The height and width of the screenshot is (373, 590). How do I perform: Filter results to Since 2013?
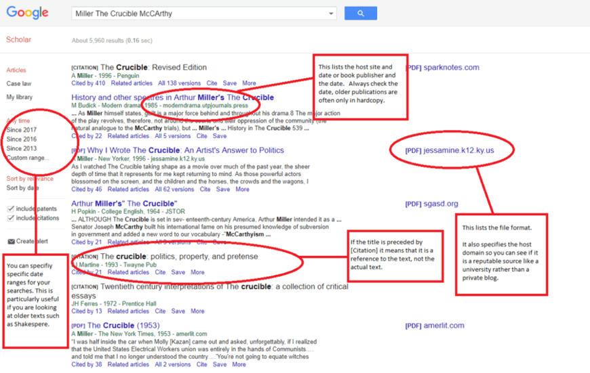pos(22,148)
